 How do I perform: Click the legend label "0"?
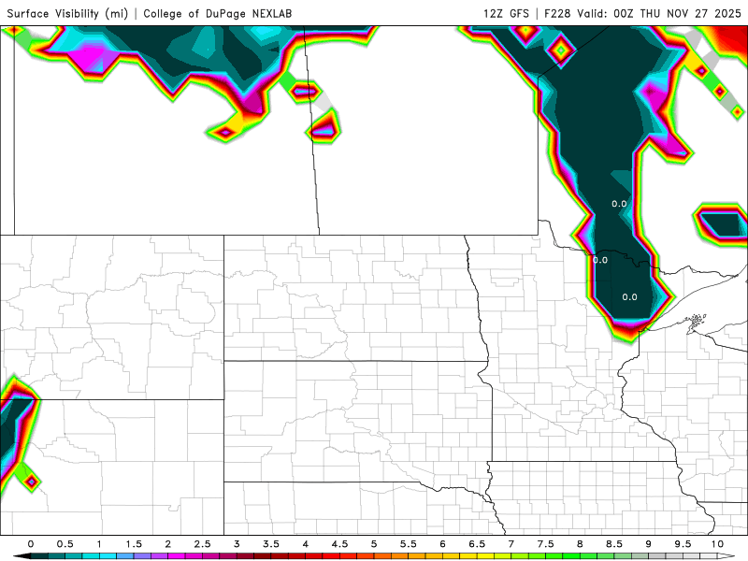pos(31,544)
